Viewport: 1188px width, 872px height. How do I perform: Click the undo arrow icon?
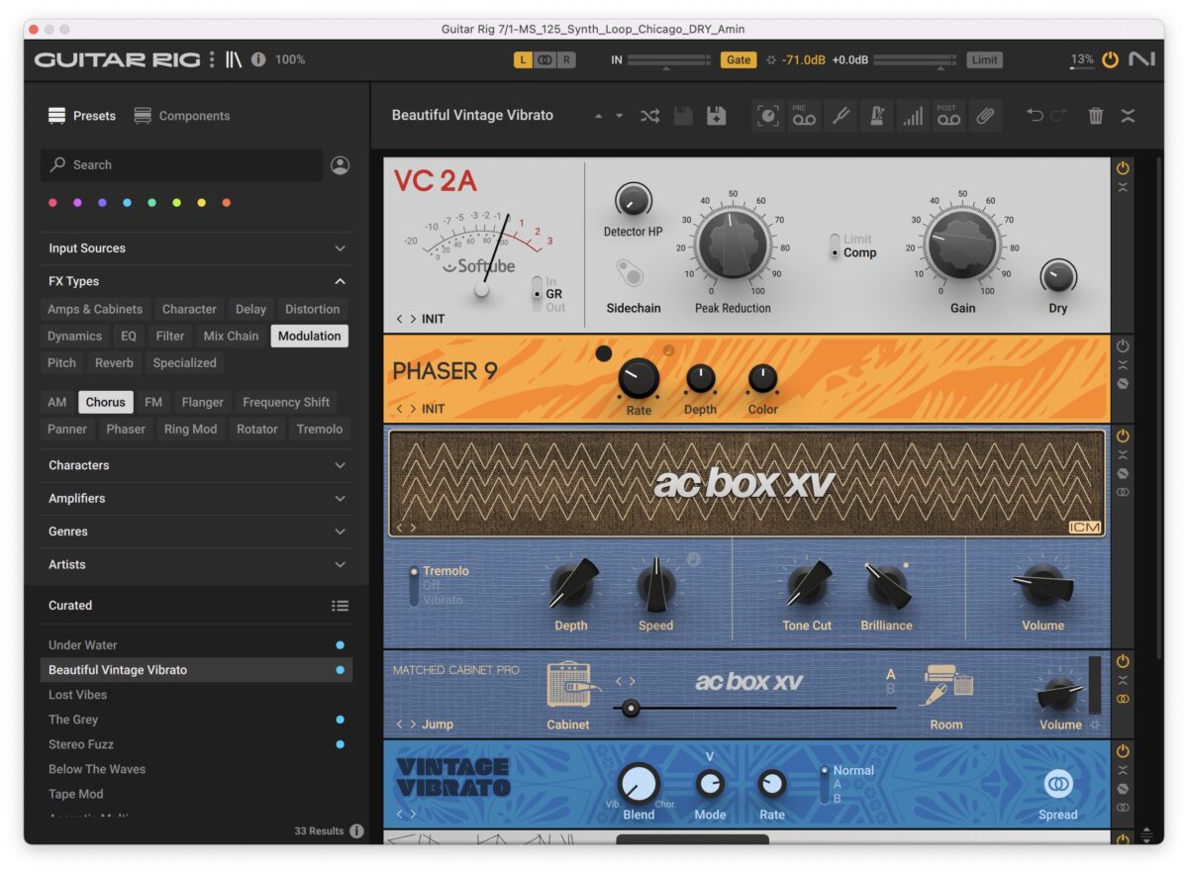[x=1036, y=115]
